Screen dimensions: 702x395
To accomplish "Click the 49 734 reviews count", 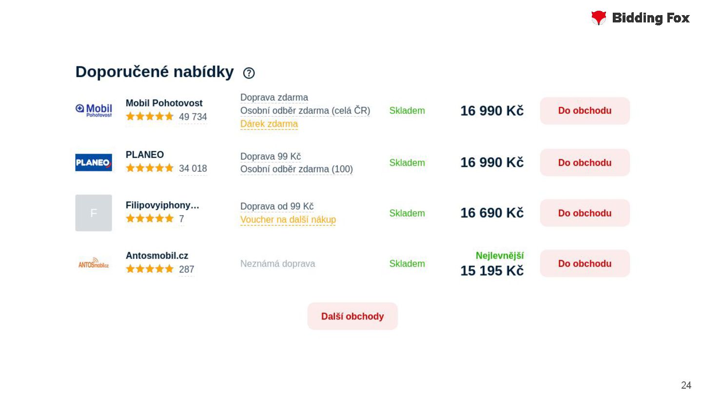I will coord(193,117).
